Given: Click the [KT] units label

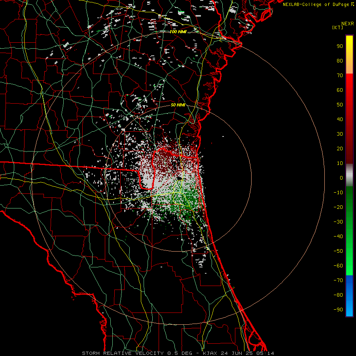Looking at the screenshot, I should point(337,27).
